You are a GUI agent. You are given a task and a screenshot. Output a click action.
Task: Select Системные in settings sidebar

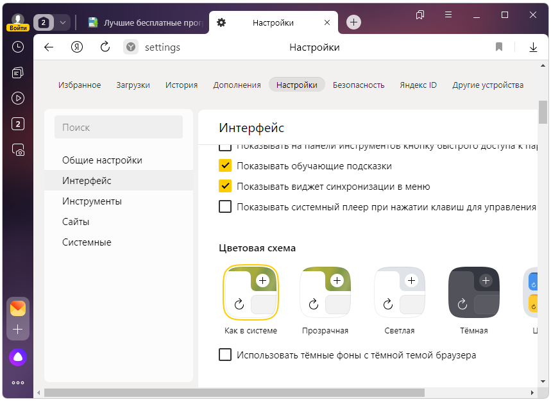click(87, 242)
